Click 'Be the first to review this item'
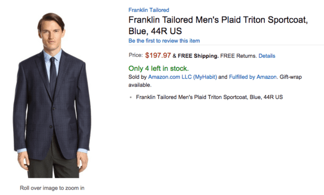 [164, 41]
